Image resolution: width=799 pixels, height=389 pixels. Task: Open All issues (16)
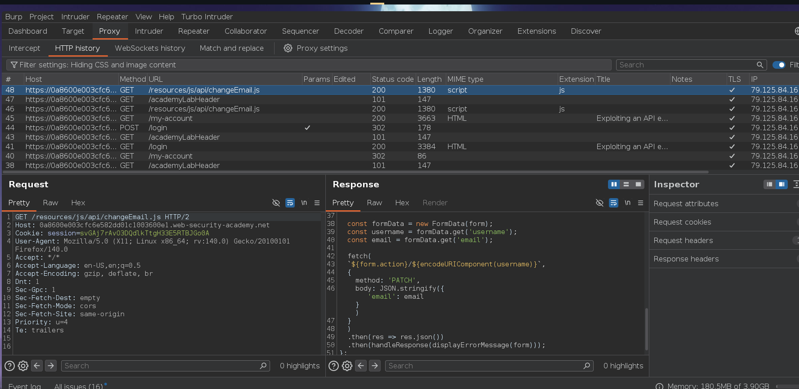pos(79,385)
